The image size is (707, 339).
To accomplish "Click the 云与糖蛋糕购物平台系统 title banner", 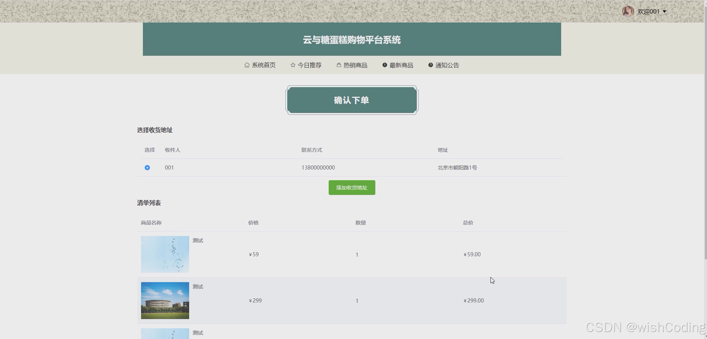I will point(351,39).
